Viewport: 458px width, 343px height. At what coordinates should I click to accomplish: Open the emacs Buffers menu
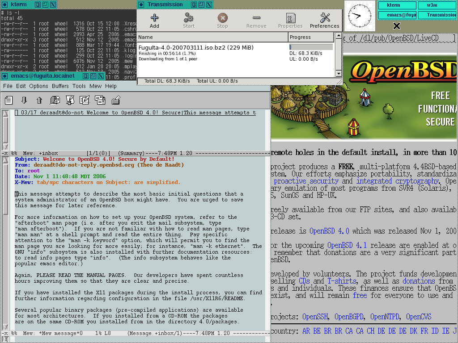60,86
